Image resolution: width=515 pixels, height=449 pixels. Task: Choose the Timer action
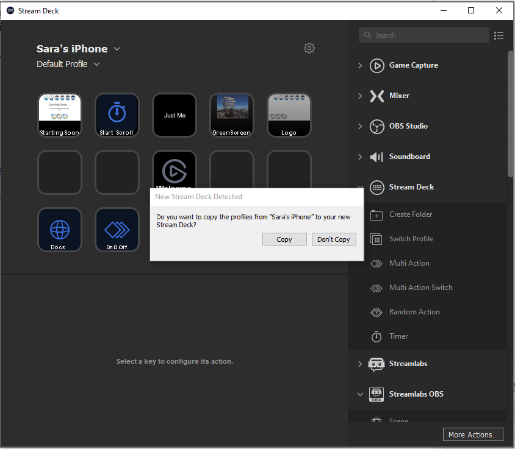coord(398,336)
